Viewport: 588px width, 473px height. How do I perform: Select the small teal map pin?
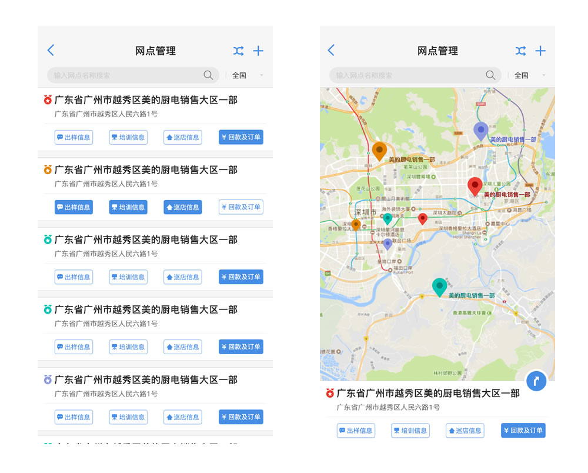pos(387,219)
